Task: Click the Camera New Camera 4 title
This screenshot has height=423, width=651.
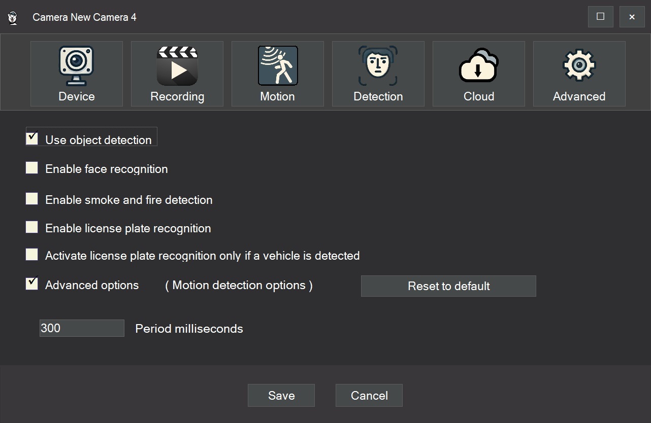Action: click(84, 17)
